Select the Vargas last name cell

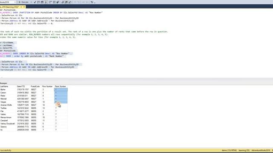pyautogui.click(x=8, y=102)
